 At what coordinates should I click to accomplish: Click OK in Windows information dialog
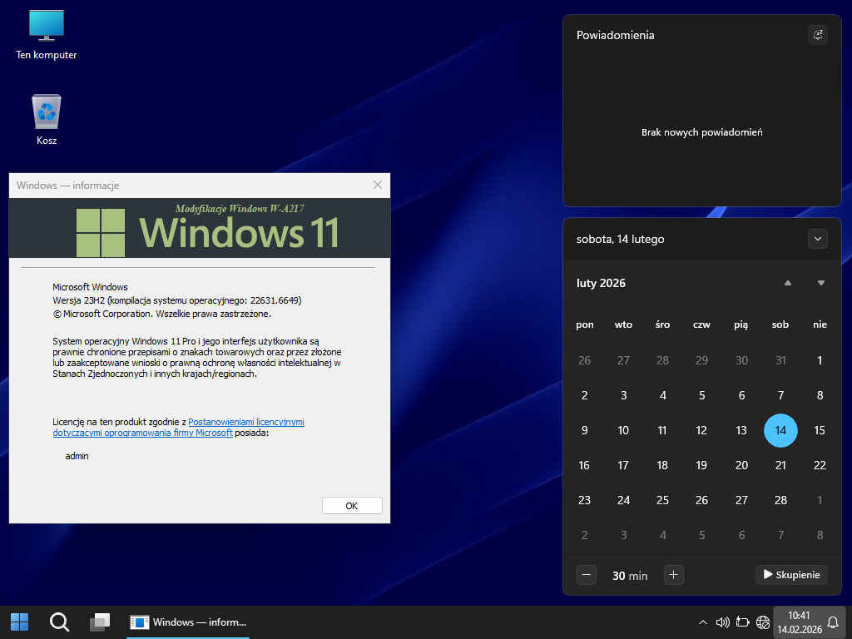pyautogui.click(x=351, y=506)
